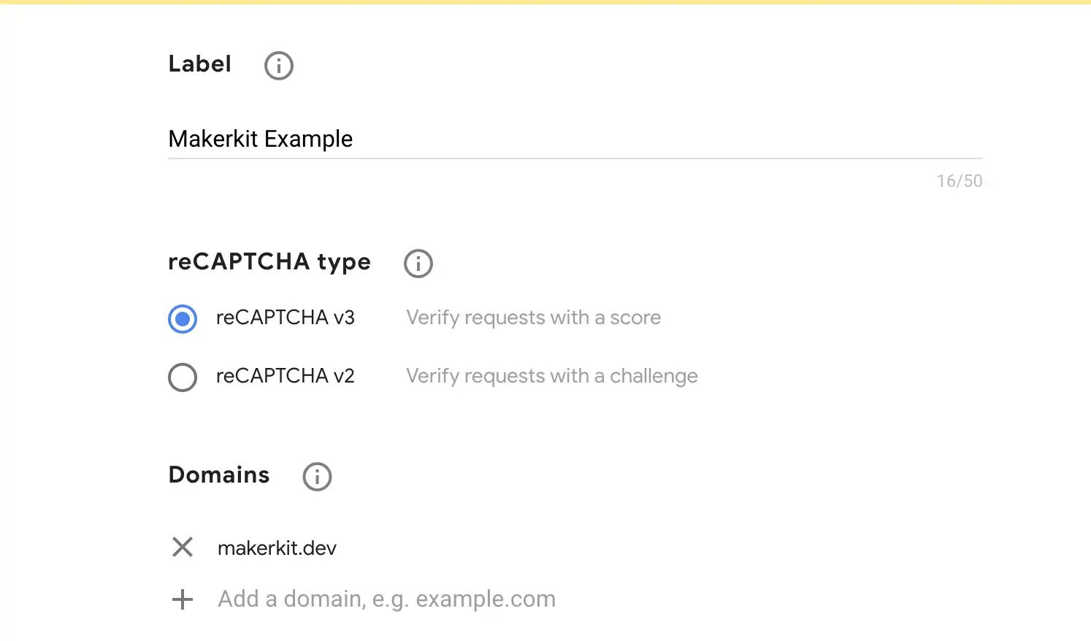
Task: Click the 'Verify requests with a challenge' description
Action: click(x=551, y=376)
